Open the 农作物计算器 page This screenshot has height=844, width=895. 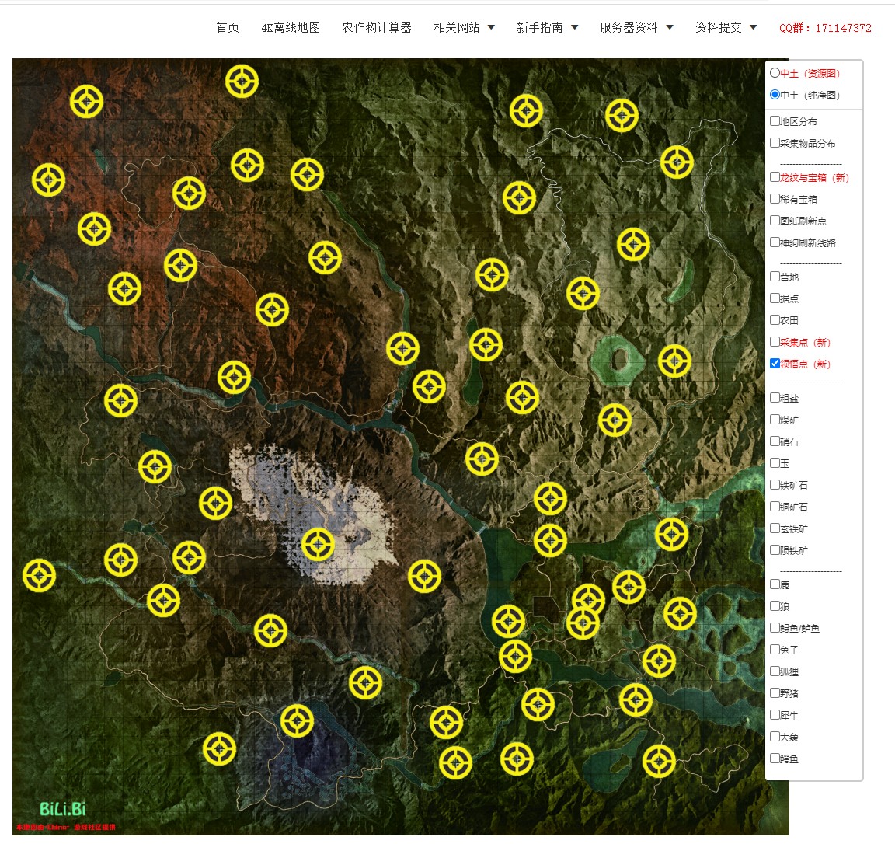377,27
